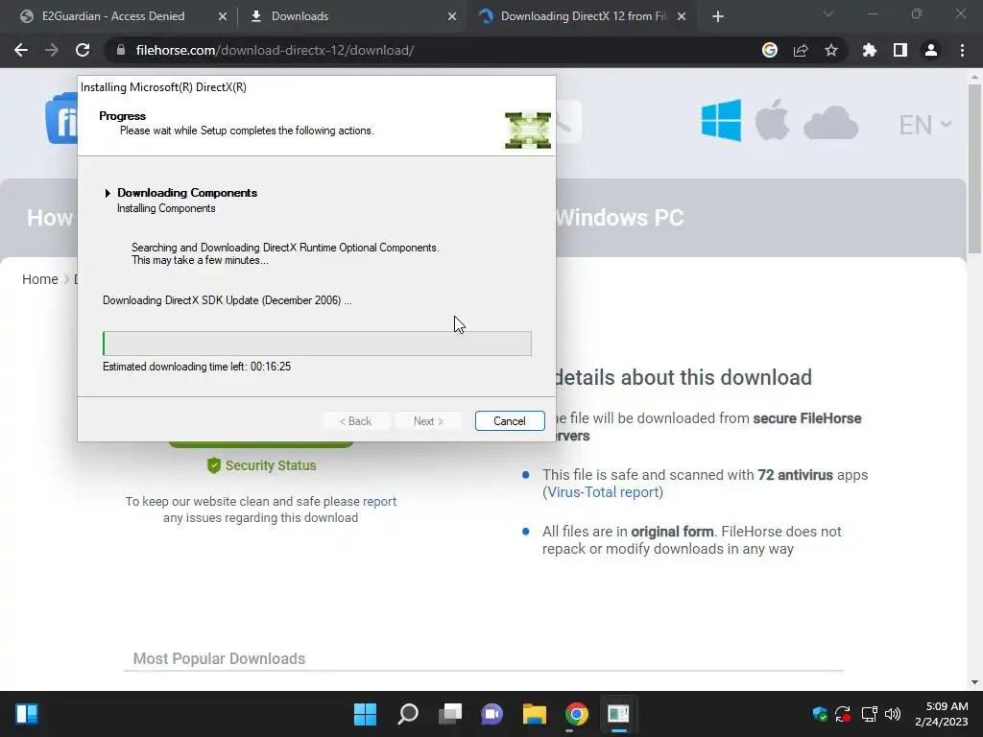Reload the FileHorse page

(83, 50)
